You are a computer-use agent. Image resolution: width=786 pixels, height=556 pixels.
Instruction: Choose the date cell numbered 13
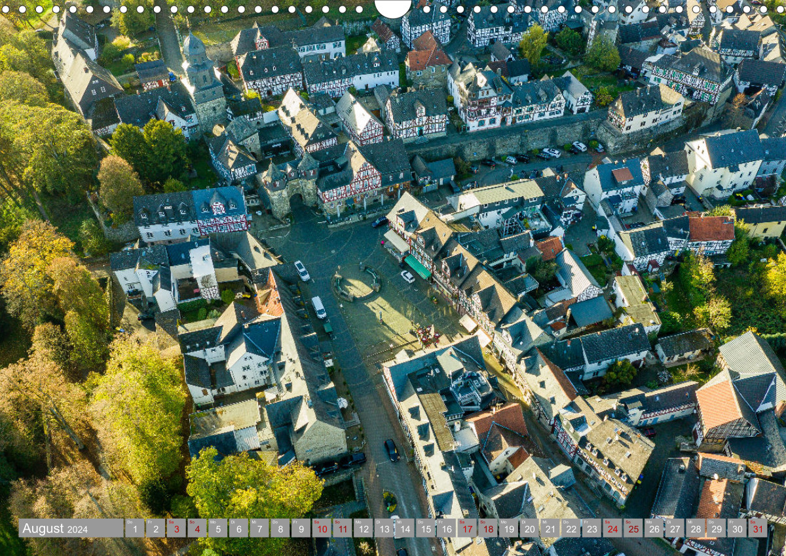pos(384,528)
